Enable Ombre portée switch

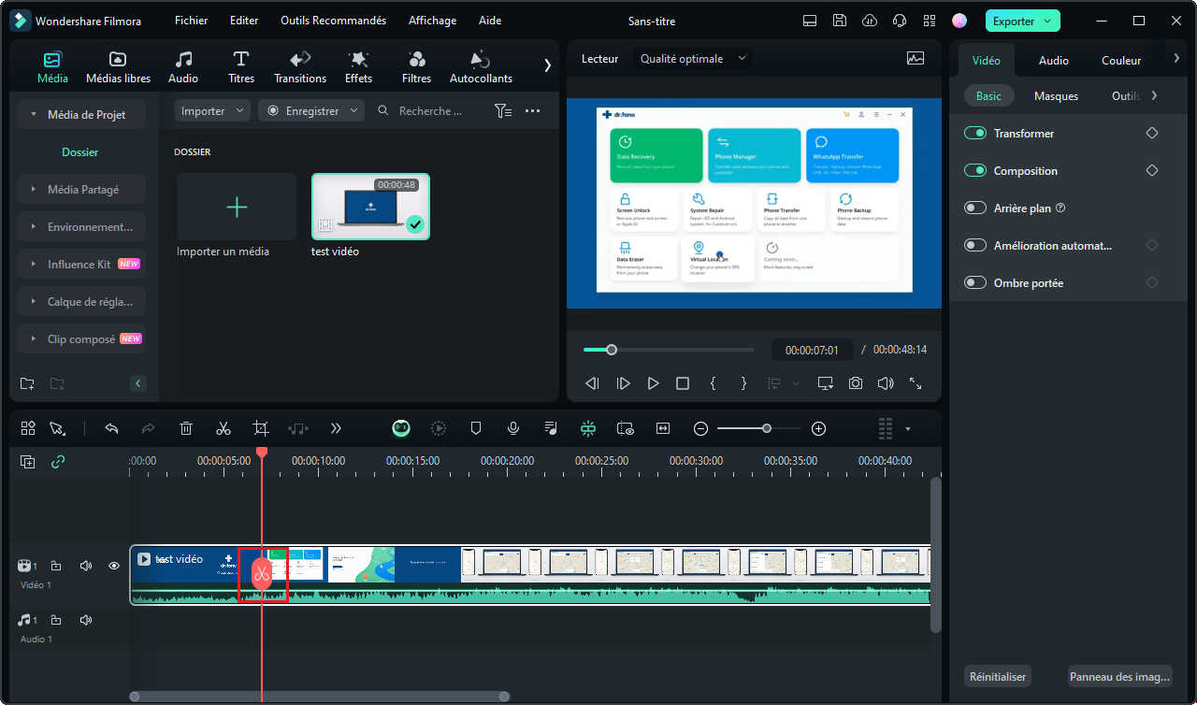(975, 282)
